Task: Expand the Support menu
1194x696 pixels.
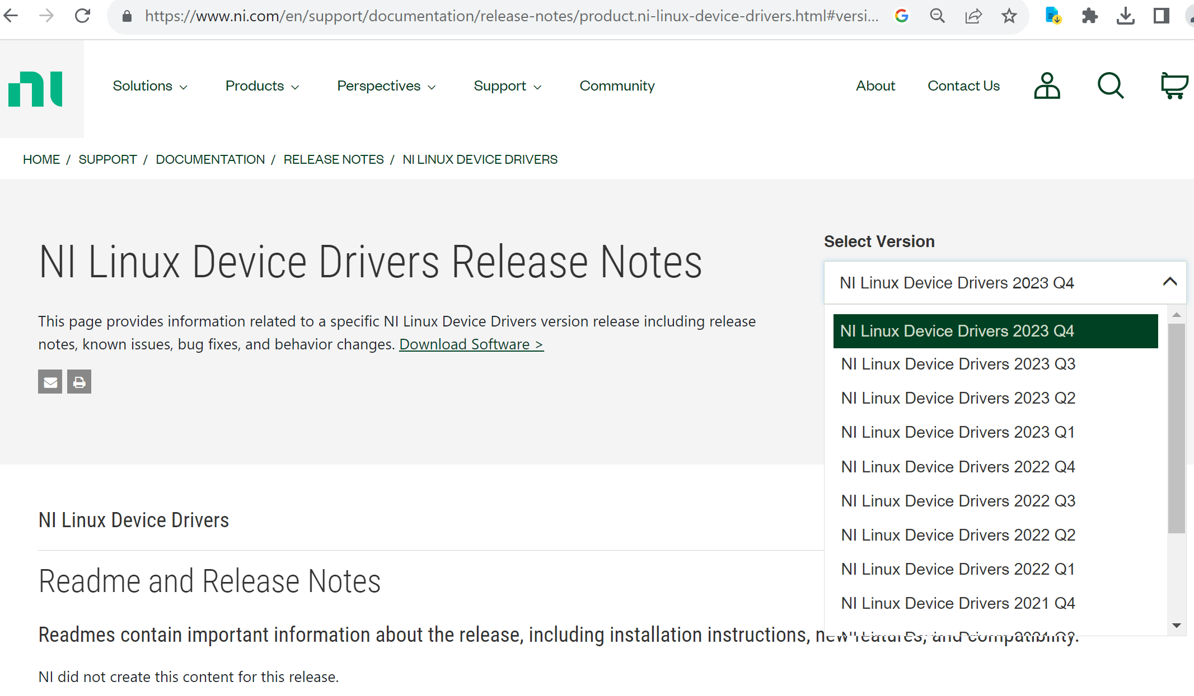Action: [x=507, y=86]
